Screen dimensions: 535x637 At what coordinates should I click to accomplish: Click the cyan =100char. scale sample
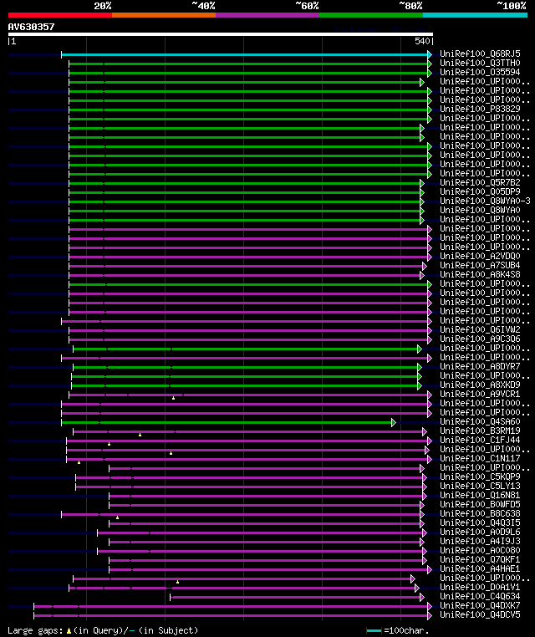[374, 631]
